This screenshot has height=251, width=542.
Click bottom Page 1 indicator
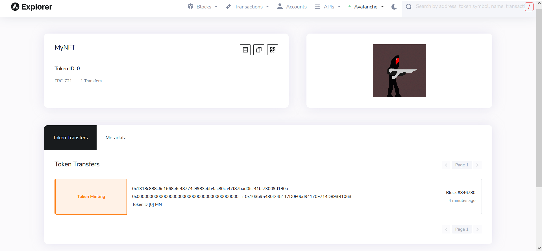tap(462, 229)
